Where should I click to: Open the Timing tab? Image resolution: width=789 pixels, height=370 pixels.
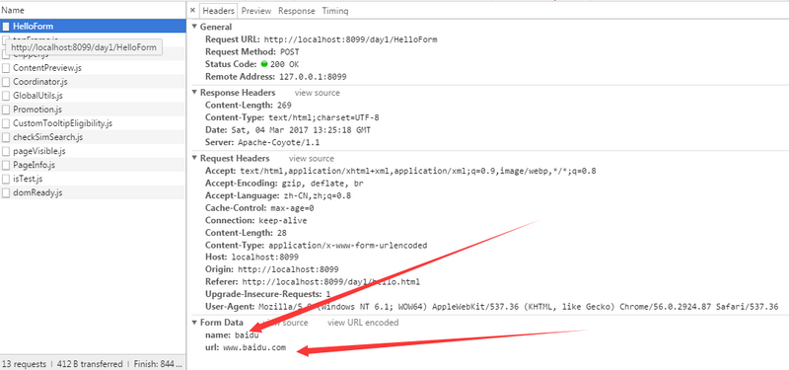[x=335, y=11]
